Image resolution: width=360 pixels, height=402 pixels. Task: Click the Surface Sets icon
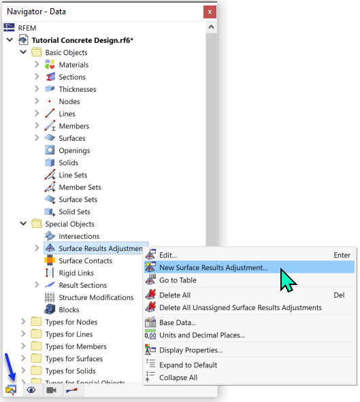50,199
